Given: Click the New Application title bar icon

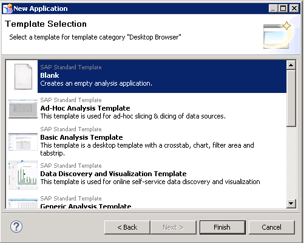Looking at the screenshot, I should pos(8,9).
